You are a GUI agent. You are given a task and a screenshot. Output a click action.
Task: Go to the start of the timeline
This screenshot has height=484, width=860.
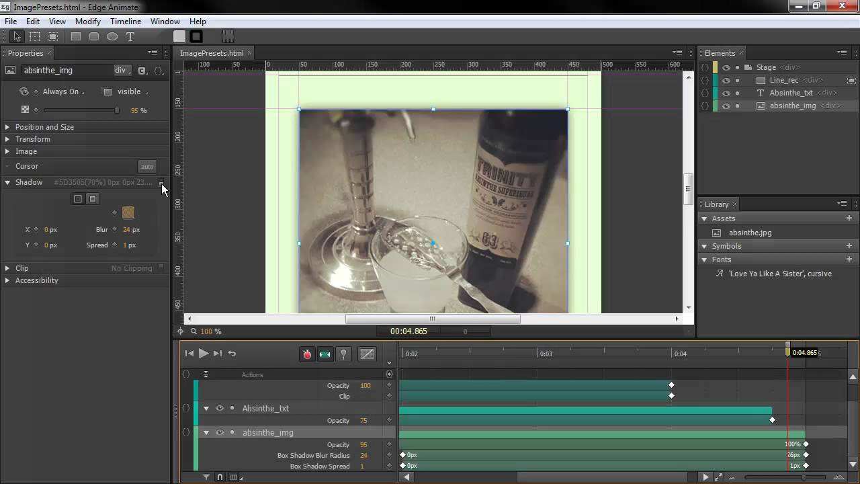coord(189,354)
